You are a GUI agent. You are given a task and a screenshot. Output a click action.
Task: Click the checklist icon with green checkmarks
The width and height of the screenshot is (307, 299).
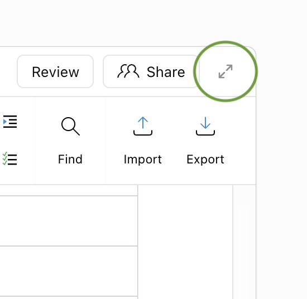(x=9, y=159)
